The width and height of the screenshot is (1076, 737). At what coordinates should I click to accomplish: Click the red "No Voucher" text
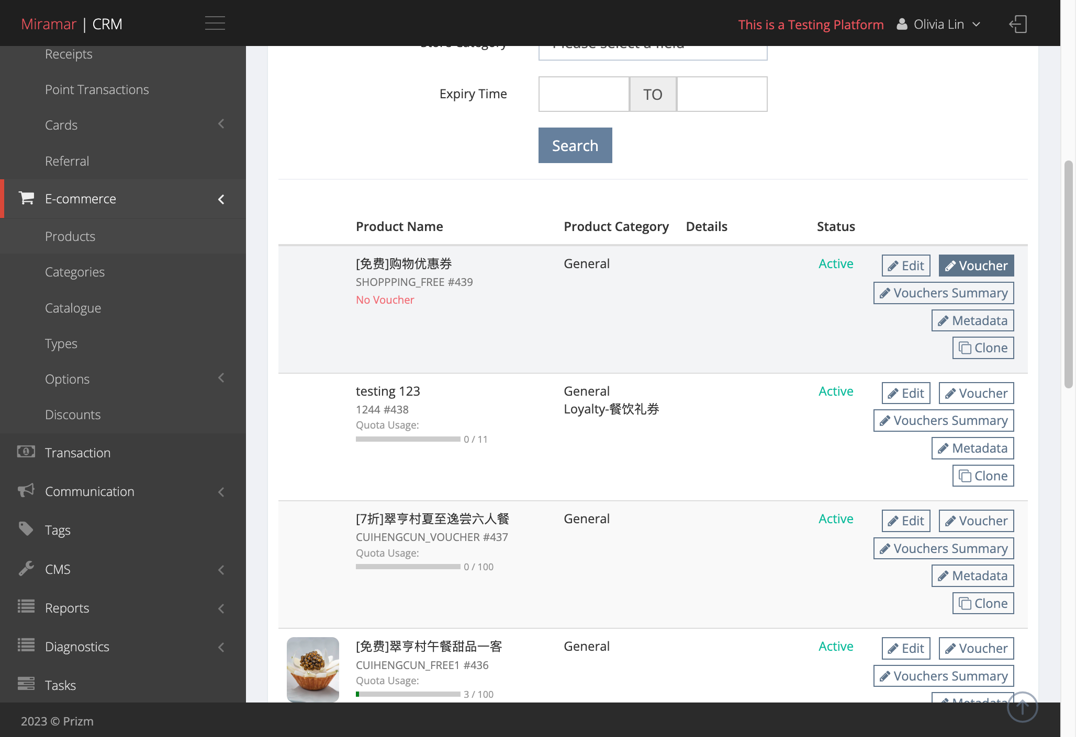coord(385,300)
